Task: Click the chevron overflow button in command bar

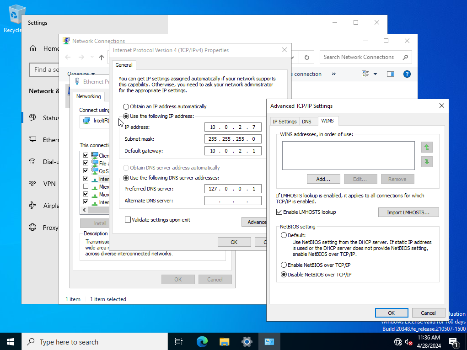Action: 333,74
